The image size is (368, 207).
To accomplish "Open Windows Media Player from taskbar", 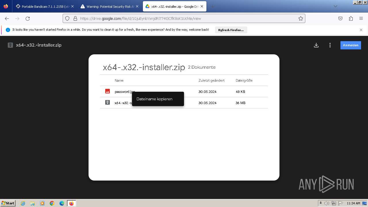I will coord(42,203).
